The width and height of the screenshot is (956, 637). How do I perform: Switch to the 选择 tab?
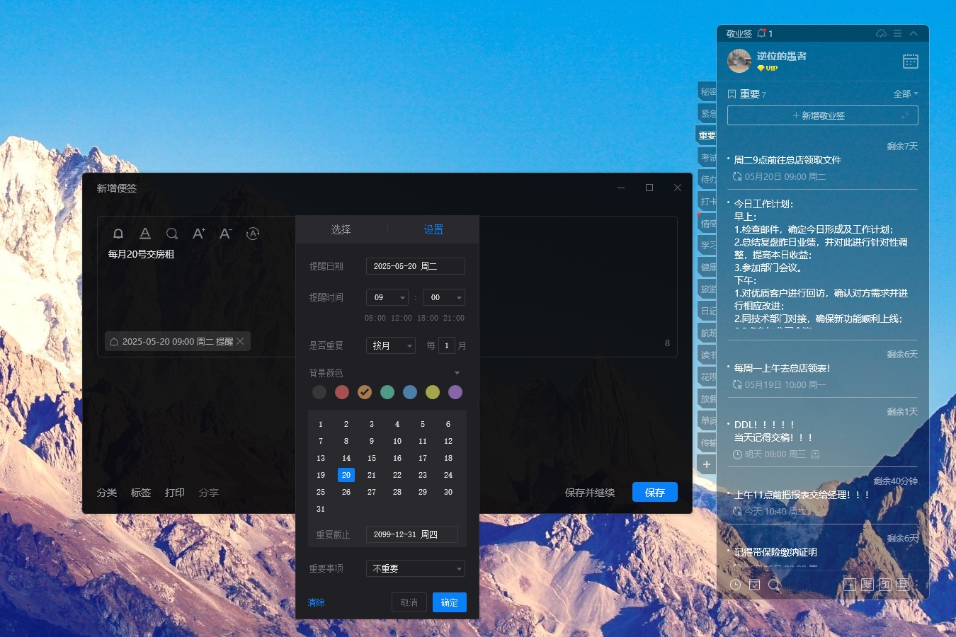341,229
